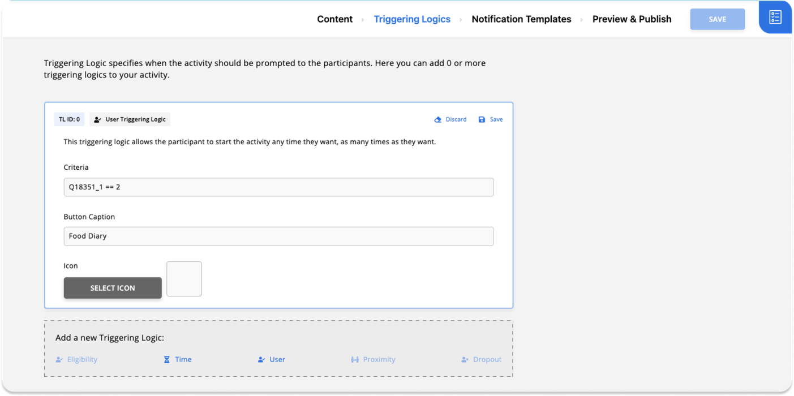794x396 pixels.
Task: Click the TL ID: 0 badge
Action: click(70, 119)
